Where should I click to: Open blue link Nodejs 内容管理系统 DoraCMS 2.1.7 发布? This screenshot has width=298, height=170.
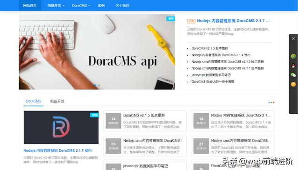(x=58, y=150)
